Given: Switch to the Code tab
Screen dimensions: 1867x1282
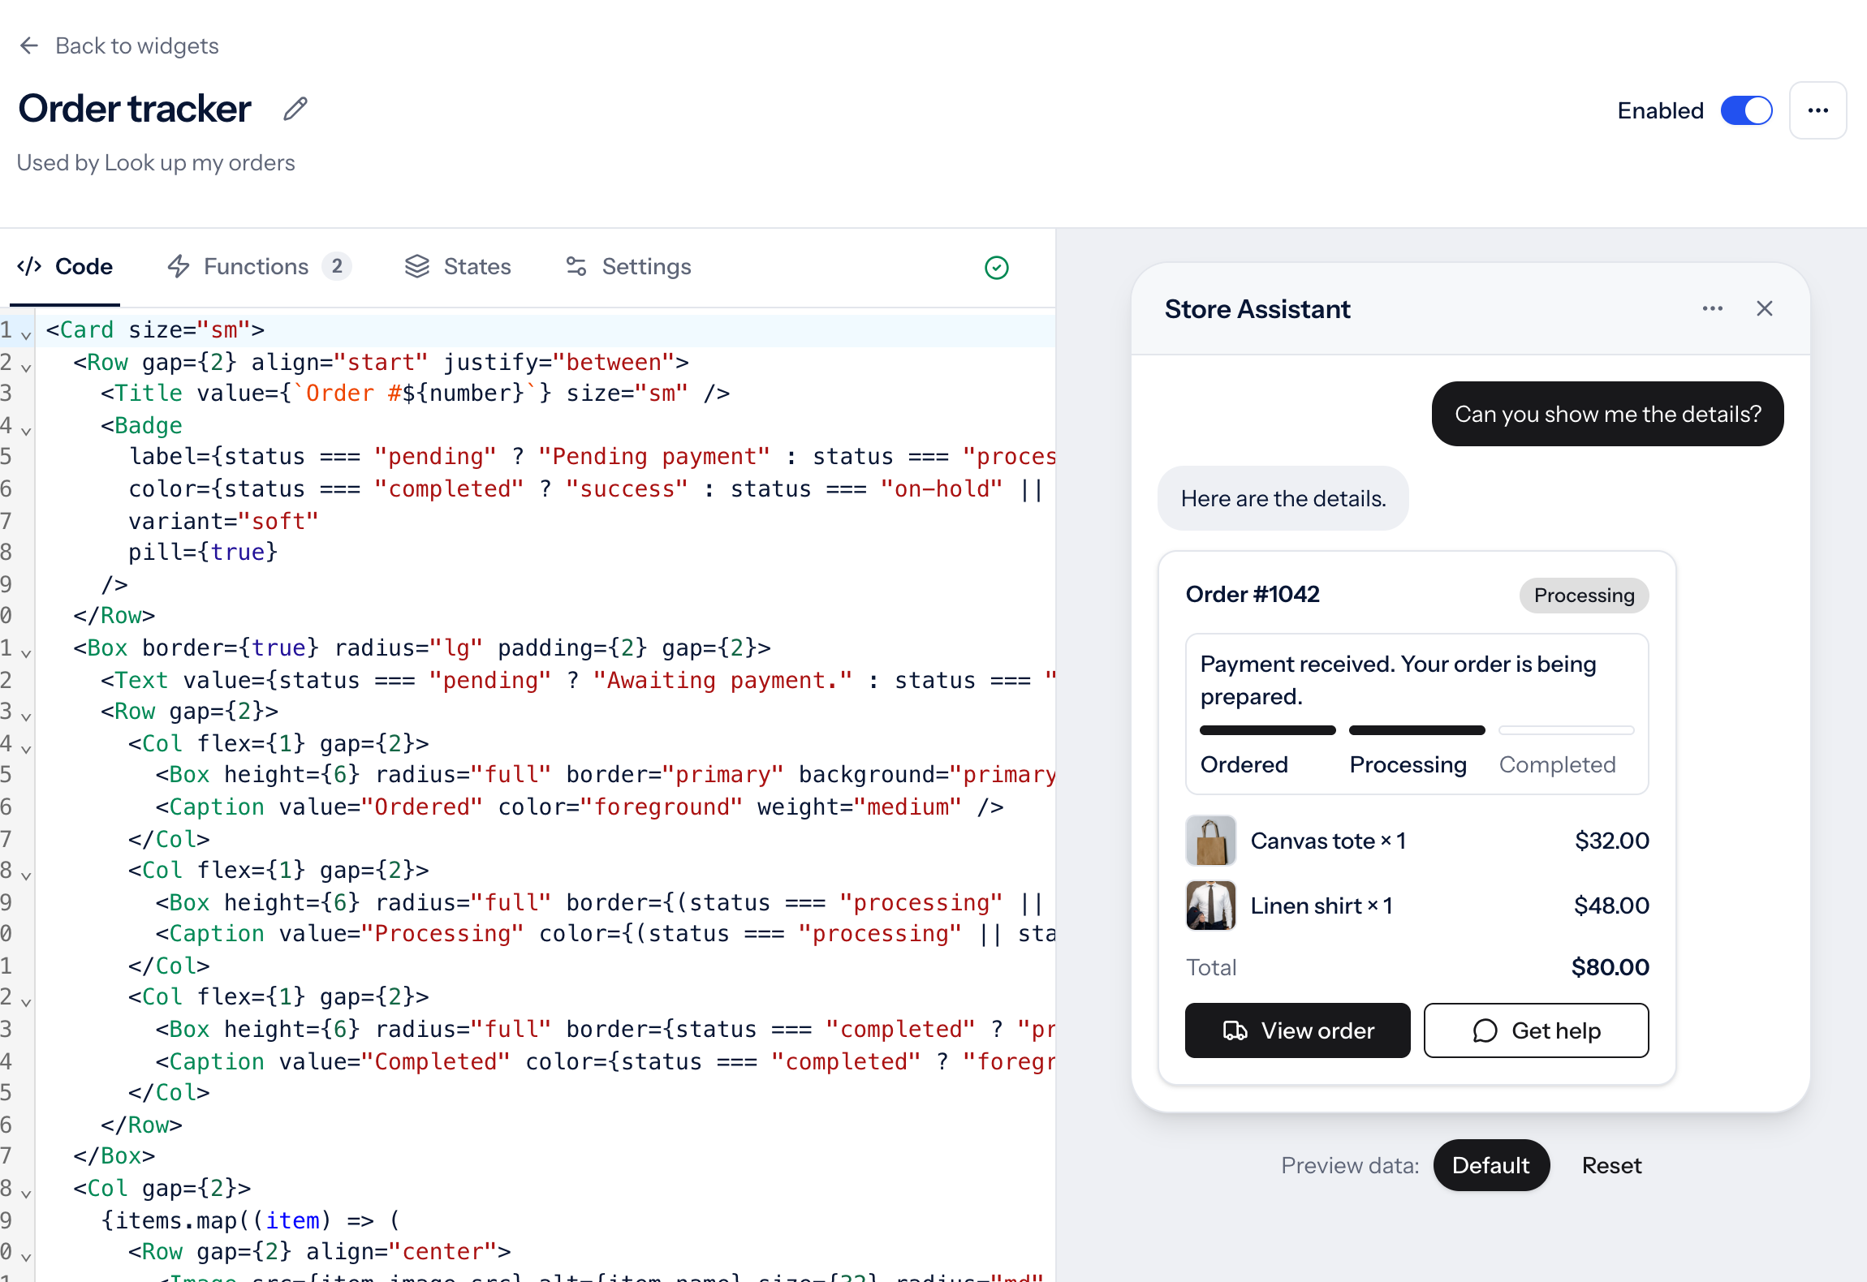Looking at the screenshot, I should point(65,266).
